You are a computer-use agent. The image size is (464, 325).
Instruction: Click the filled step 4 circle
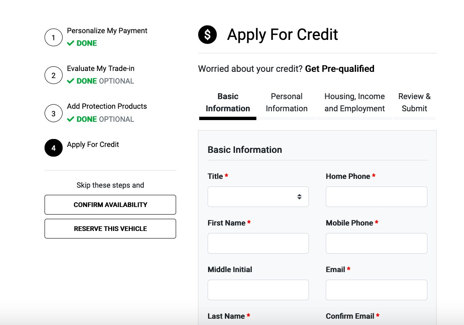(53, 148)
